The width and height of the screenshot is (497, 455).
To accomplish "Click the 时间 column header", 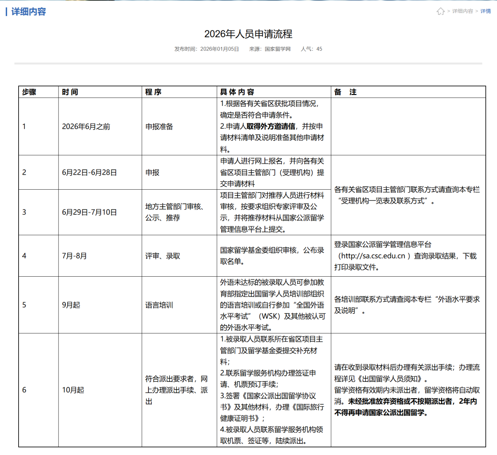I will coord(70,92).
